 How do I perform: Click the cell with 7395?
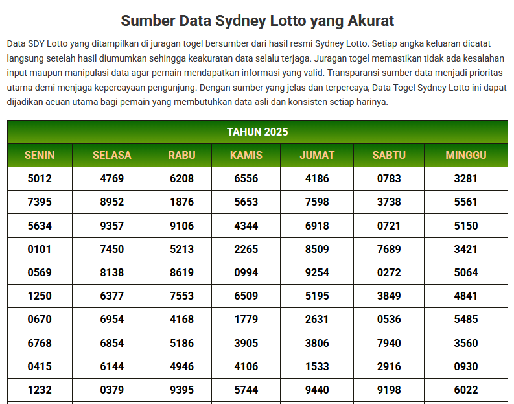tap(40, 202)
